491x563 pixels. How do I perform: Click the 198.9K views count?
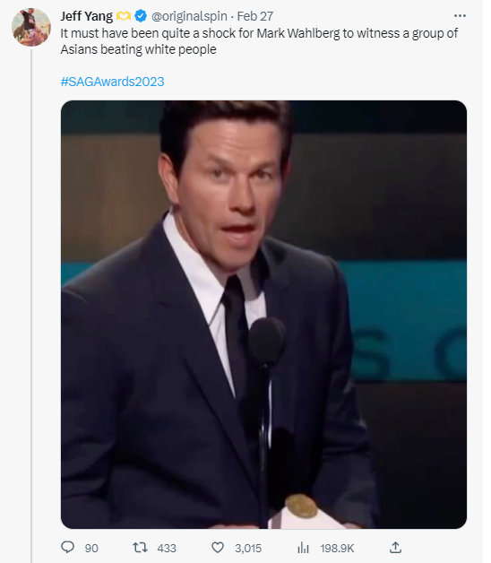coord(337,549)
